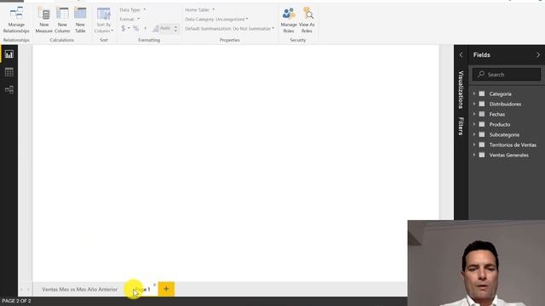
Task: Open Manage Roles
Action: click(289, 20)
